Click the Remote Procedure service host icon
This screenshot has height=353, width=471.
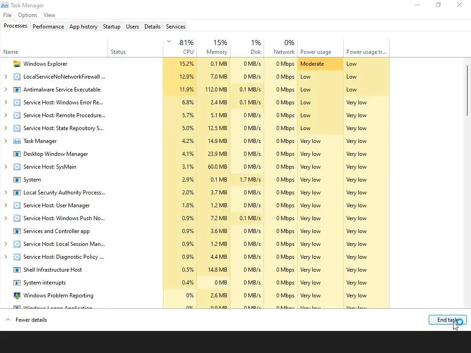[17, 115]
